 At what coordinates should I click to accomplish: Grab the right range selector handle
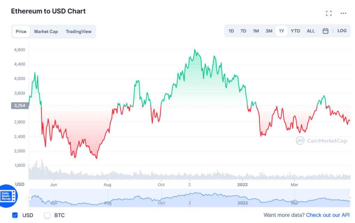[349, 198]
